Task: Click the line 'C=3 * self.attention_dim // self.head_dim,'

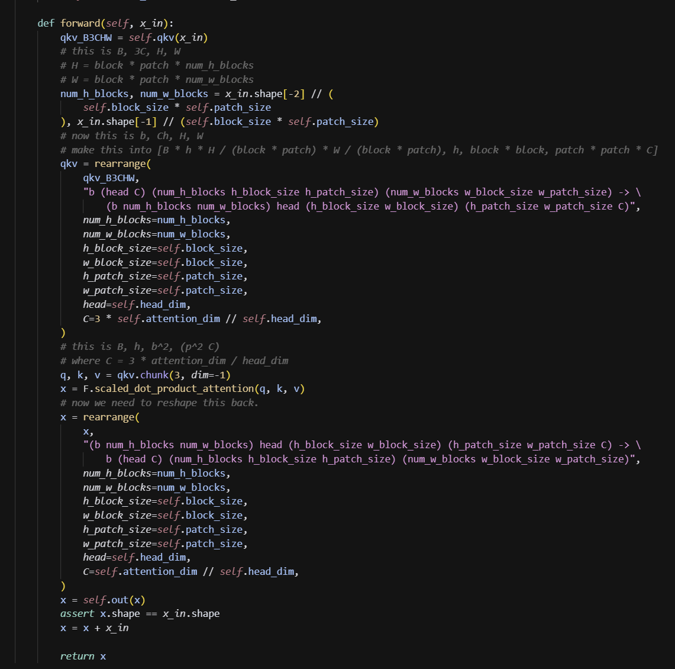Action: (x=202, y=319)
